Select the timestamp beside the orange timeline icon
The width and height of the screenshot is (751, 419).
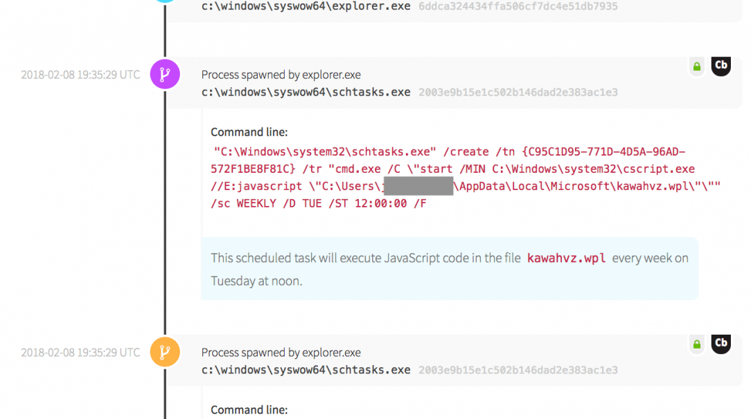pos(80,353)
